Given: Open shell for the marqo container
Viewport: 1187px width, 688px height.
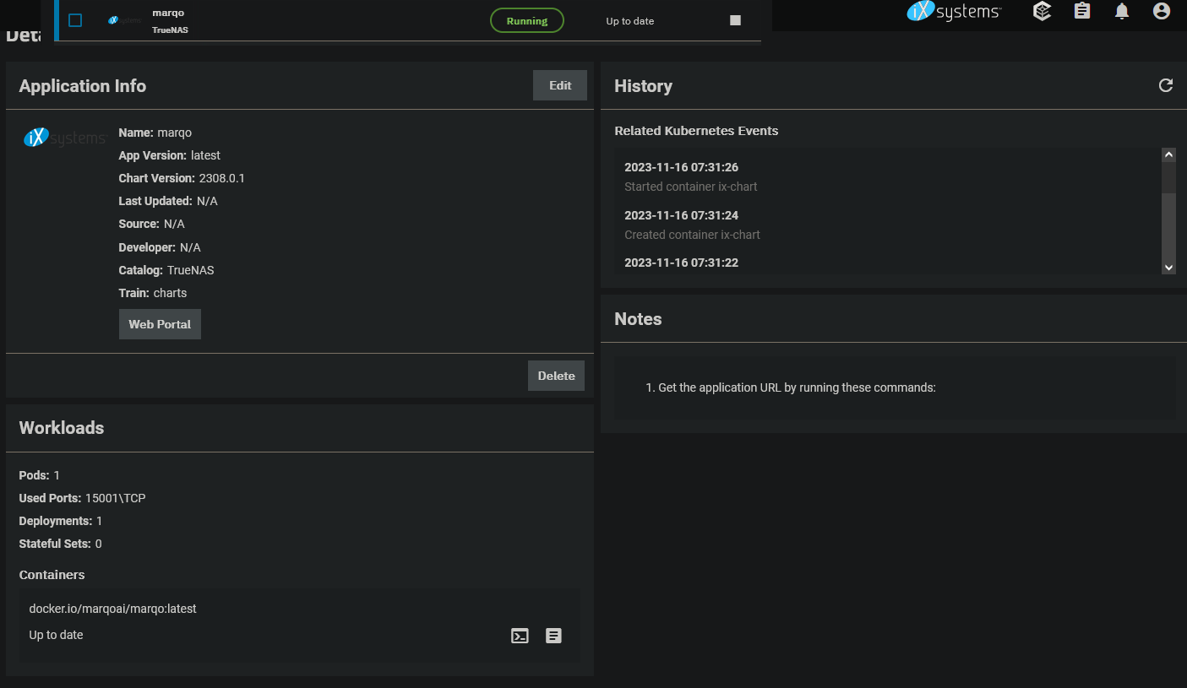Looking at the screenshot, I should pos(520,637).
